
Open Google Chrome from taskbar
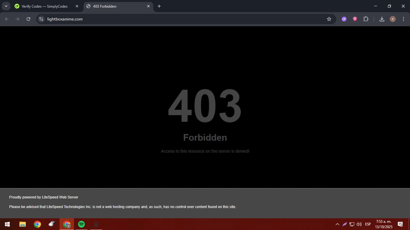point(37,224)
